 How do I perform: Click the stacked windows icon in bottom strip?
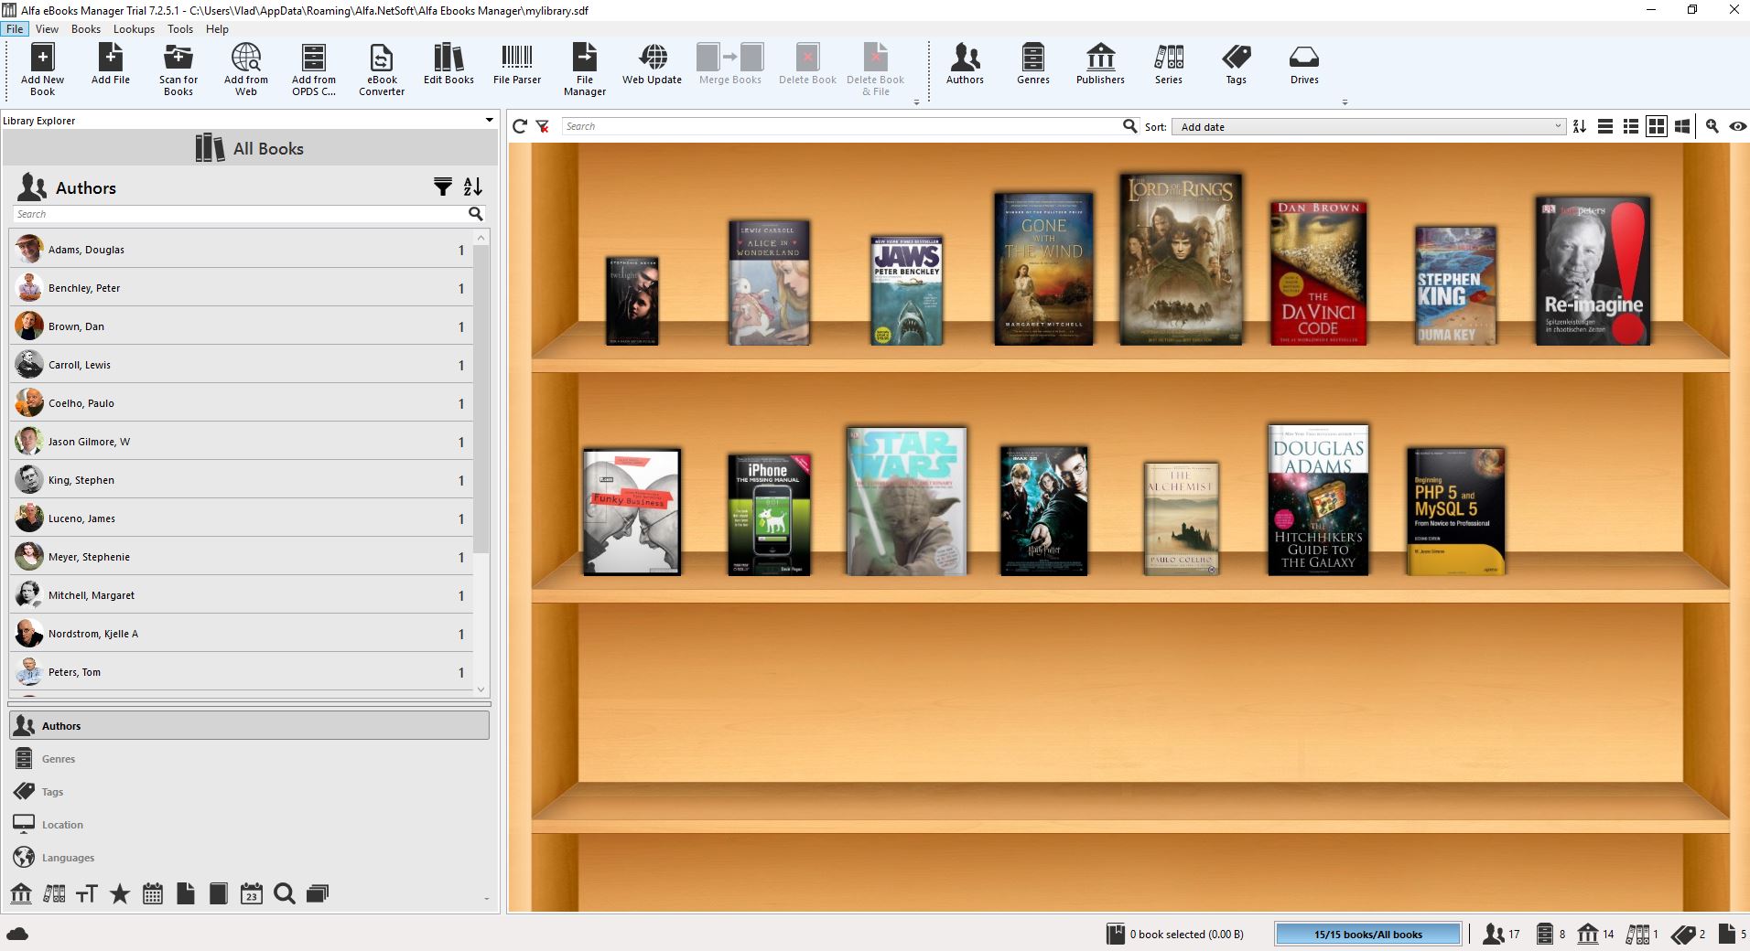coord(318,893)
